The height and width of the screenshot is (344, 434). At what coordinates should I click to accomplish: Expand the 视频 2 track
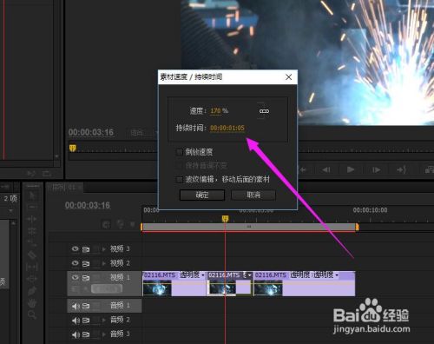(x=104, y=263)
